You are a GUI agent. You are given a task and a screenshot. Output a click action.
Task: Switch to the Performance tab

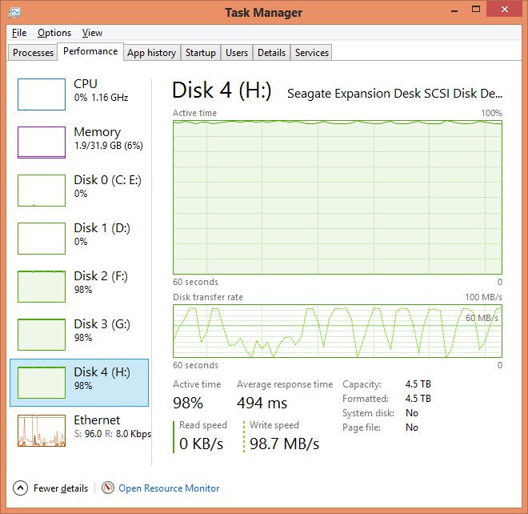pos(90,51)
